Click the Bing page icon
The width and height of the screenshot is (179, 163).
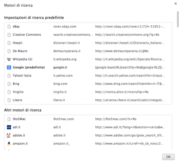click(x=9, y=84)
